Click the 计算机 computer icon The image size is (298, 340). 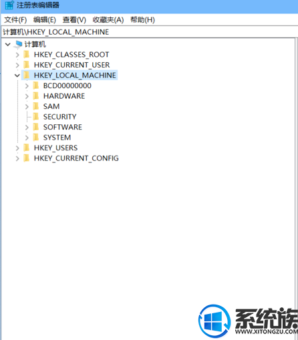tap(18, 44)
